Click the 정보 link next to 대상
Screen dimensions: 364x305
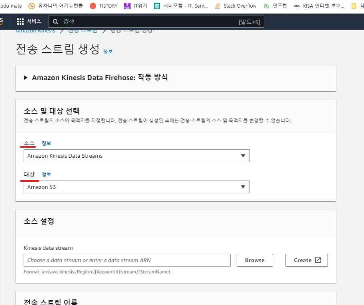point(46,175)
